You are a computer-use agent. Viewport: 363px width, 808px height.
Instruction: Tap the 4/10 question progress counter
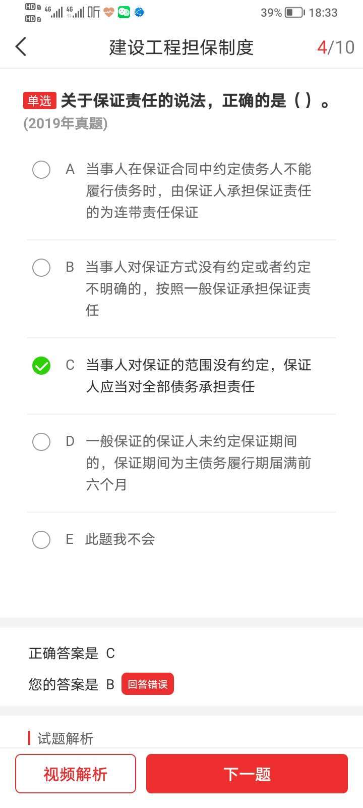(335, 47)
